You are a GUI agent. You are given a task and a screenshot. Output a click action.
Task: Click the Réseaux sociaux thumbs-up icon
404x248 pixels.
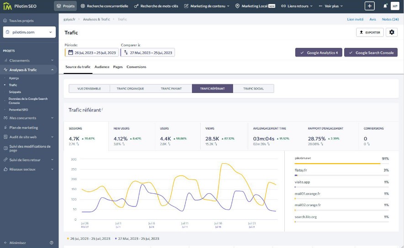point(5,169)
